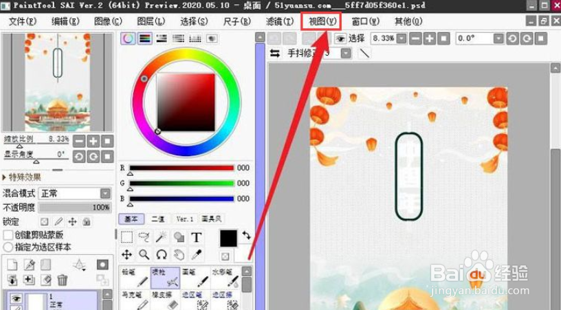
Task: Add a layer mask
Action: [102, 265]
